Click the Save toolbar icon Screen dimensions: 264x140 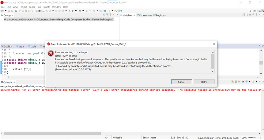9,11
